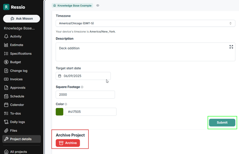The image size is (239, 154).
Task: Click the Square Footage info icon
Action: pos(82,87)
